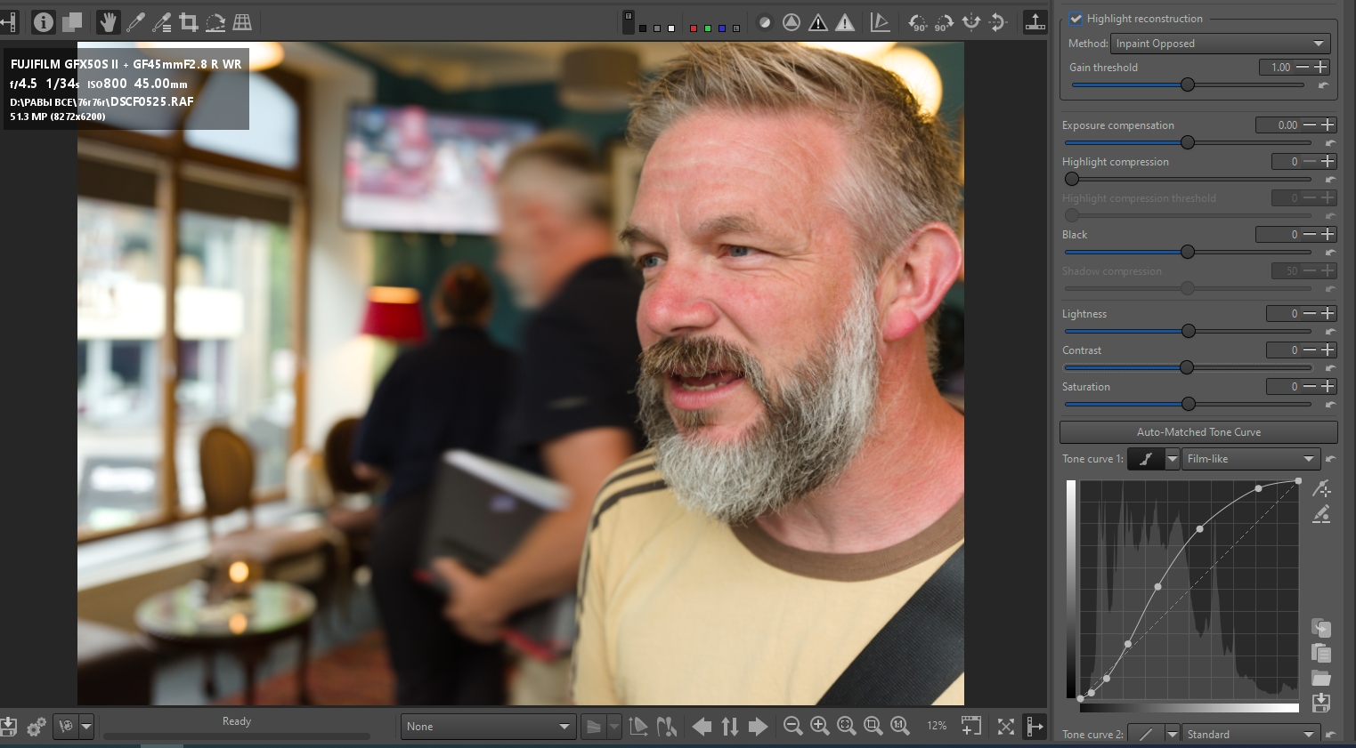The height and width of the screenshot is (748, 1356).
Task: Open the Inpaint Opposed method dropdown
Action: tap(1220, 44)
